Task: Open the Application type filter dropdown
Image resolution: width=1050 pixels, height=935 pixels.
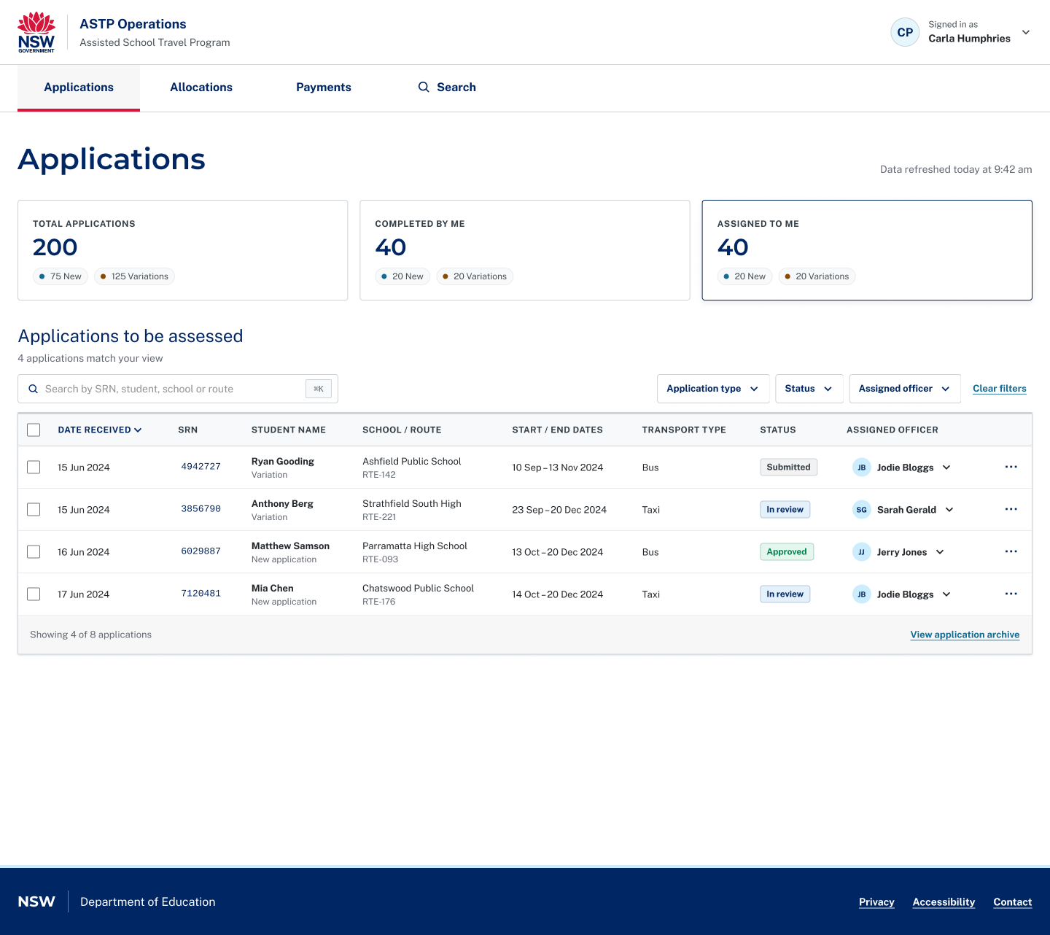Action: (x=713, y=389)
